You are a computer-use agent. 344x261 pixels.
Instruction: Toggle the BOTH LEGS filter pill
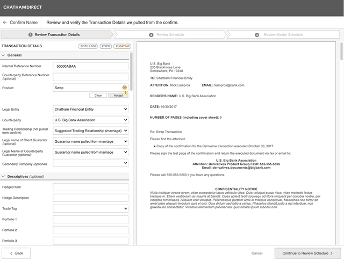point(88,46)
